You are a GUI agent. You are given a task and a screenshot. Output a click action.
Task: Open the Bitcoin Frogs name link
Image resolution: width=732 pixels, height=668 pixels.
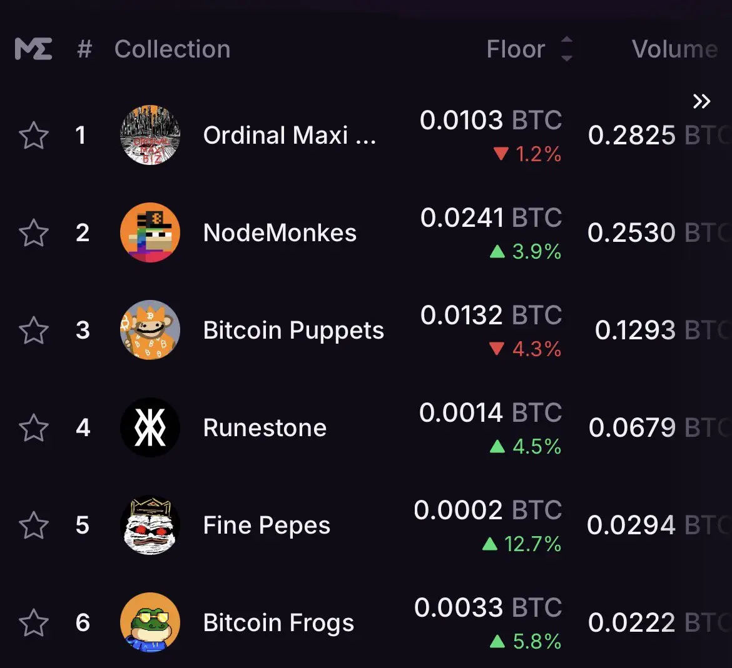pyautogui.click(x=278, y=623)
